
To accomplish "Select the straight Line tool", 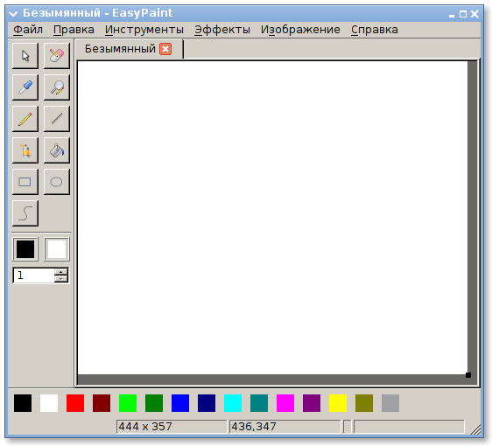I will tap(57, 119).
